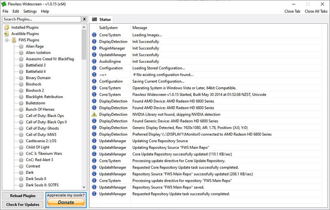This screenshot has width=330, height=210.
Task: Click the '# No existing configuration found...' message
Action: (x=163, y=74)
